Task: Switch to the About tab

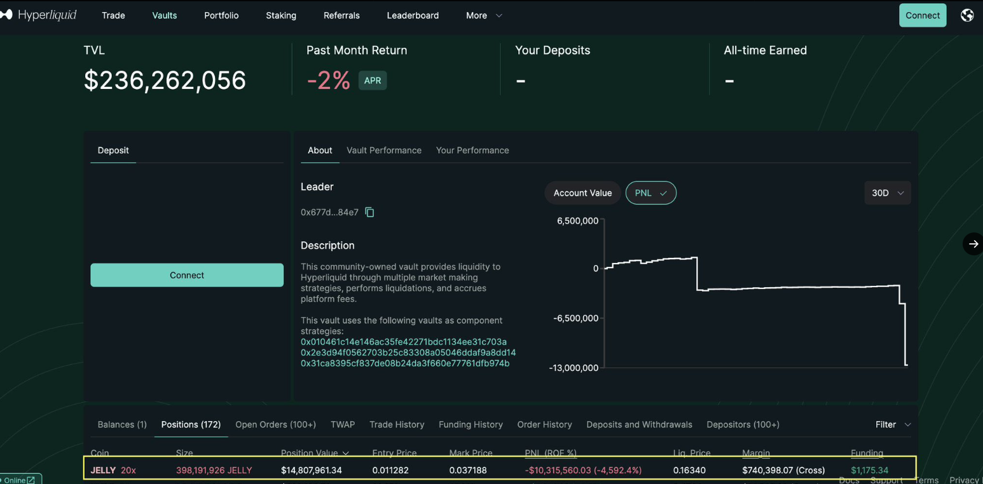Action: pos(320,151)
